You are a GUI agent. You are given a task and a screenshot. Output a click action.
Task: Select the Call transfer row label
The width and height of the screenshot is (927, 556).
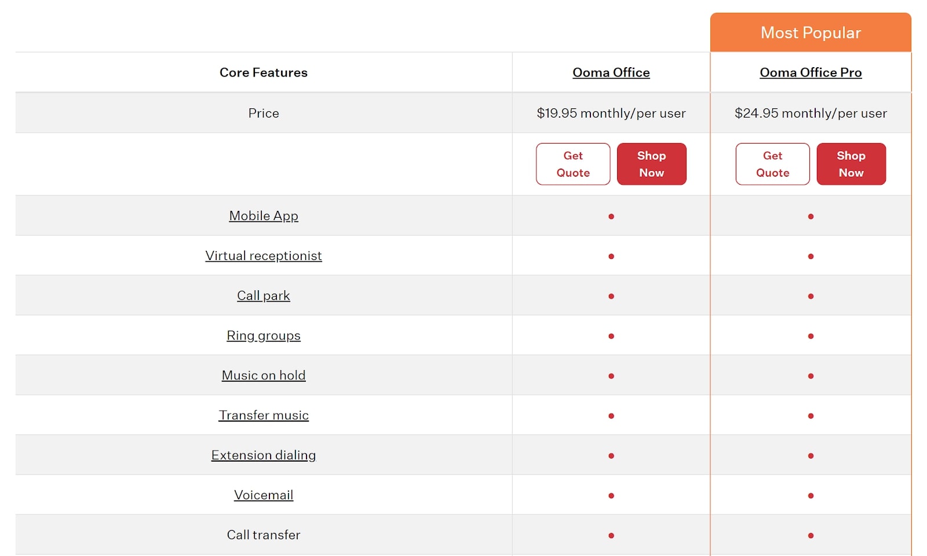click(264, 535)
